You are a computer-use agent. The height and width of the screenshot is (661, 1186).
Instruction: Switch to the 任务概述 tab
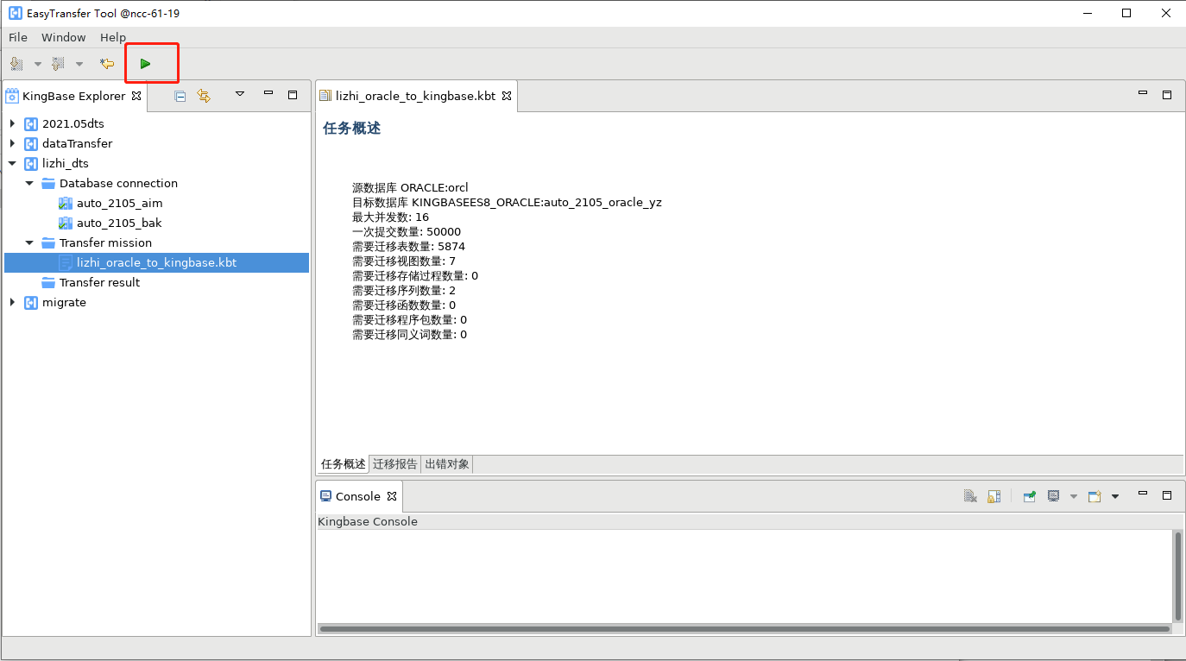[x=344, y=464]
